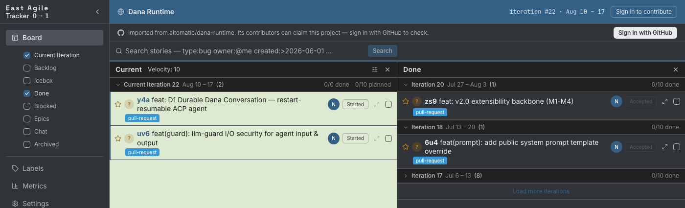
Task: Select the y4a story checkbox
Action: coord(388,104)
